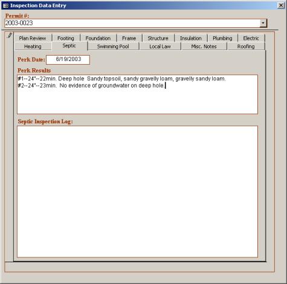The width and height of the screenshot is (287, 284).
Task: Select the Plumbing tab
Action: (222, 38)
